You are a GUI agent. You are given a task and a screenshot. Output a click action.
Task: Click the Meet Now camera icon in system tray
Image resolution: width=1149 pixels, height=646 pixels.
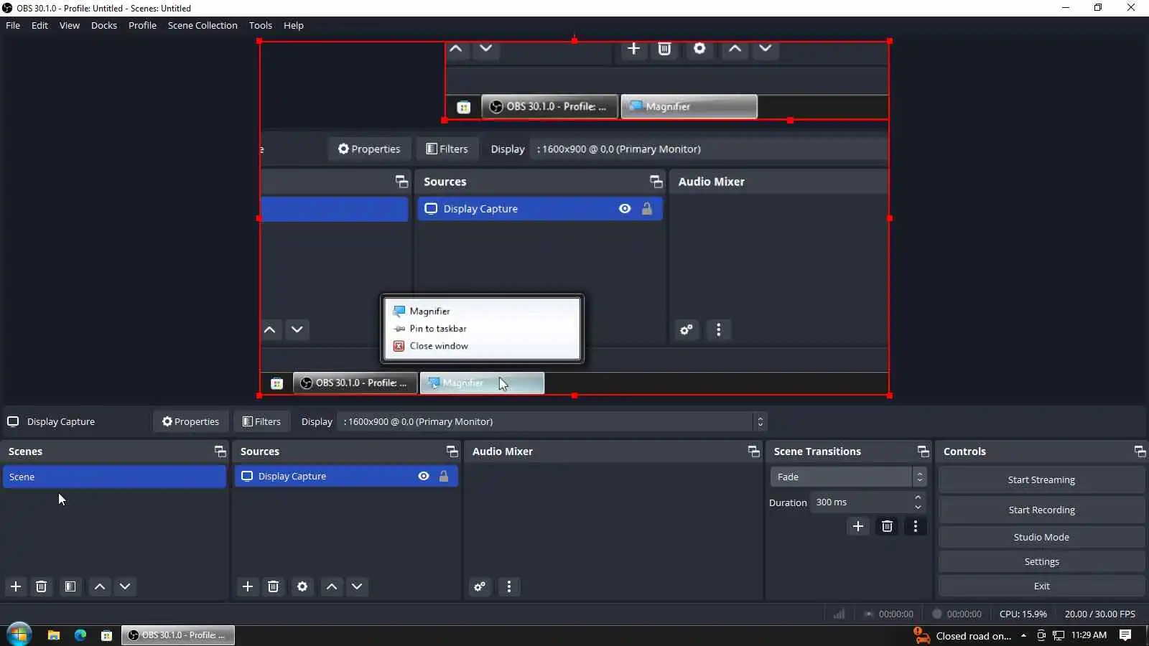(x=1041, y=635)
